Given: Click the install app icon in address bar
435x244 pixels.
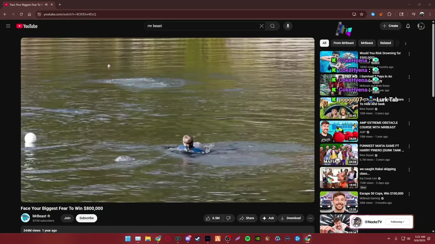Looking at the screenshot, I should (x=354, y=14).
